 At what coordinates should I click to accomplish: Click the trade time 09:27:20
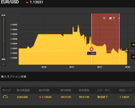[x=66, y=97]
